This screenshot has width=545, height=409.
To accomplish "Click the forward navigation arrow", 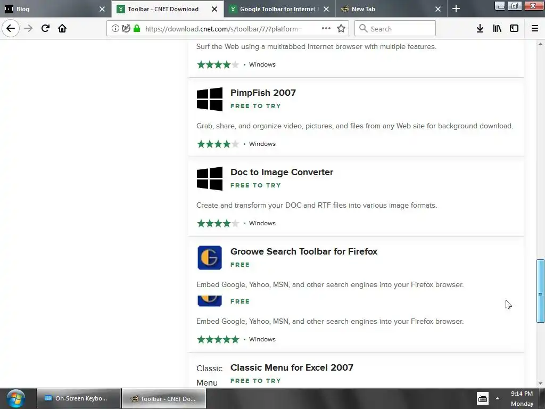I will (x=28, y=29).
